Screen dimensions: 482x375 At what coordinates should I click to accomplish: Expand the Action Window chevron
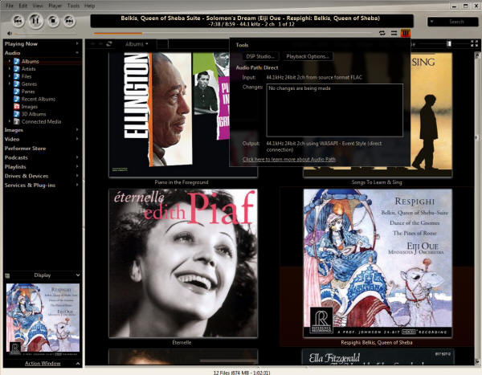[x=78, y=364]
